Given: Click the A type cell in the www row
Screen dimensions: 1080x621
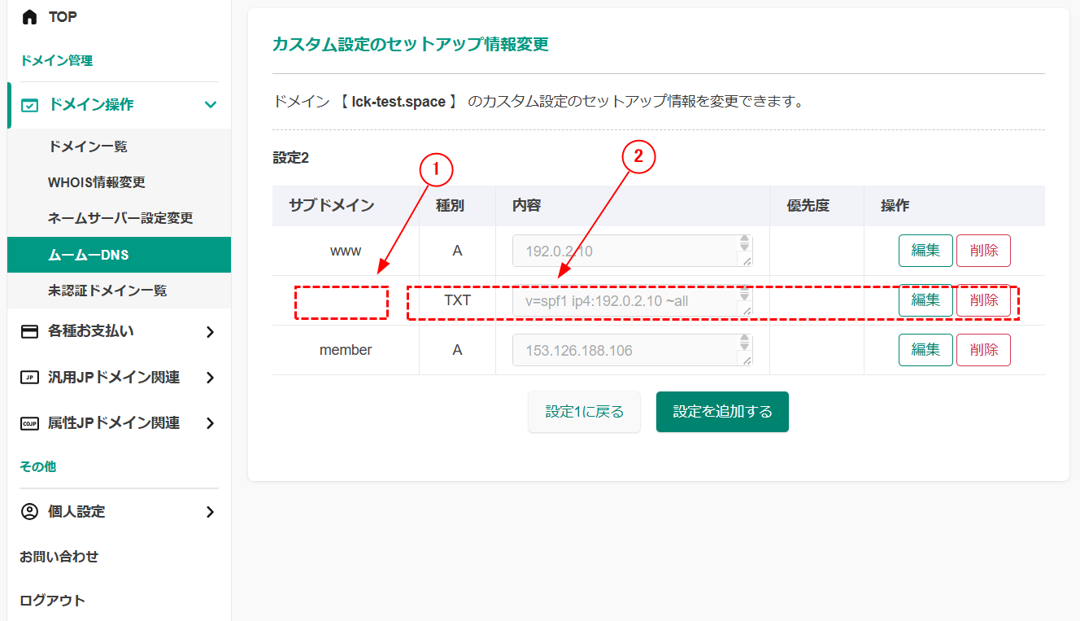Looking at the screenshot, I should [457, 251].
